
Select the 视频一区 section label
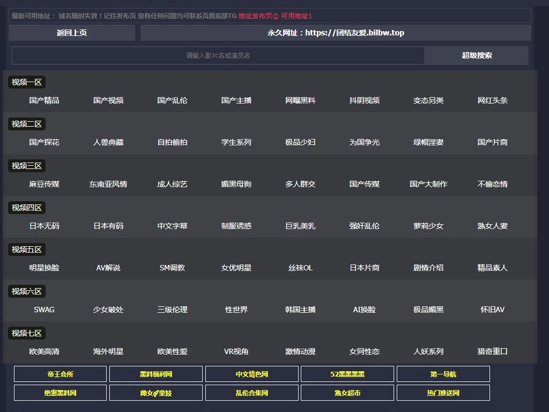[27, 82]
